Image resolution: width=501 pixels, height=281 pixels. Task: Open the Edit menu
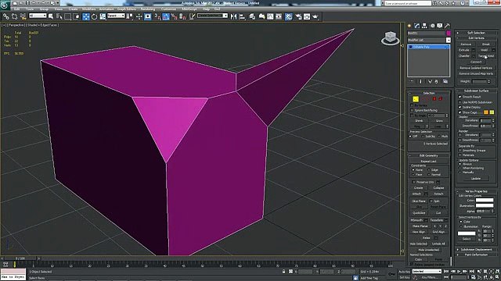pyautogui.click(x=16, y=9)
